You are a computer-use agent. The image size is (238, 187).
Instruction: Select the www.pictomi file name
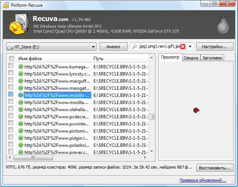tap(56, 131)
